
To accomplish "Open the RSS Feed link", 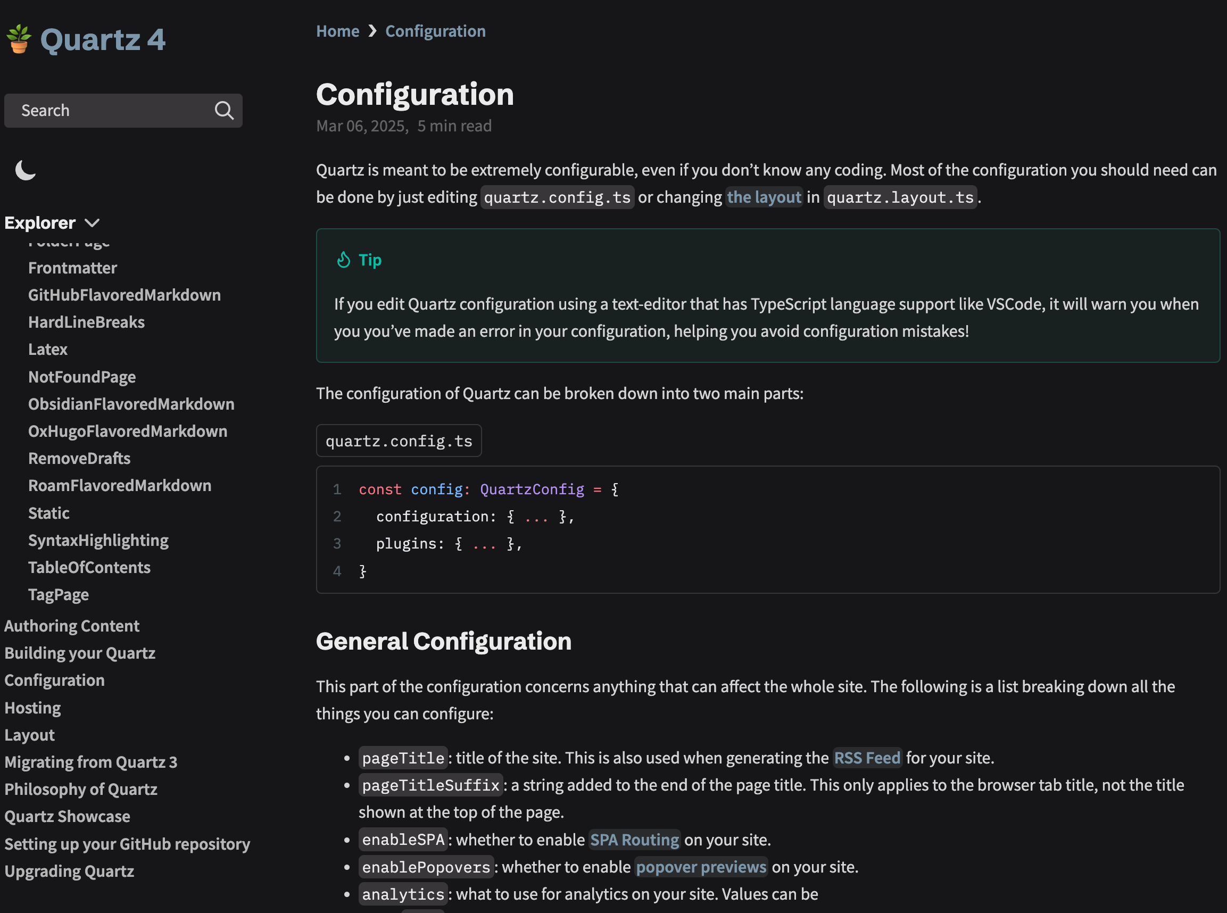I will click(x=867, y=758).
